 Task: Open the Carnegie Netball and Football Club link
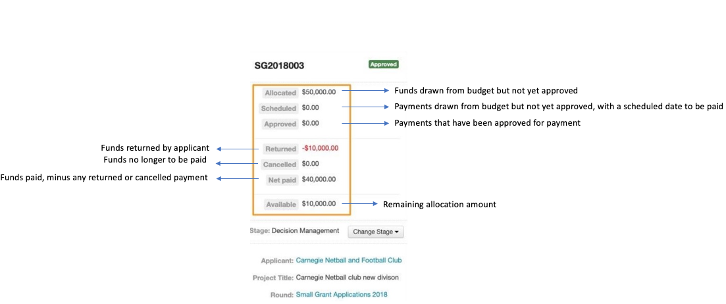coord(348,261)
